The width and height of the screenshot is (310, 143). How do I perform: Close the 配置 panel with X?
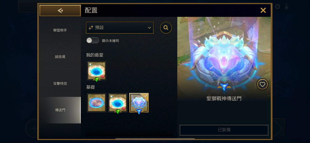point(263,10)
